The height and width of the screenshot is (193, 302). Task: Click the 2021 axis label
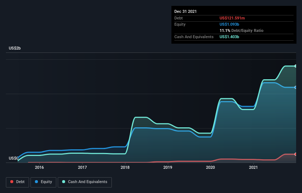click(x=253, y=167)
